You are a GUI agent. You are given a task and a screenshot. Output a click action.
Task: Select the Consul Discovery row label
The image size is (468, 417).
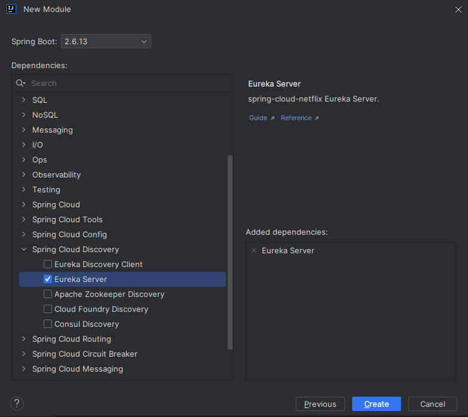[x=87, y=324]
